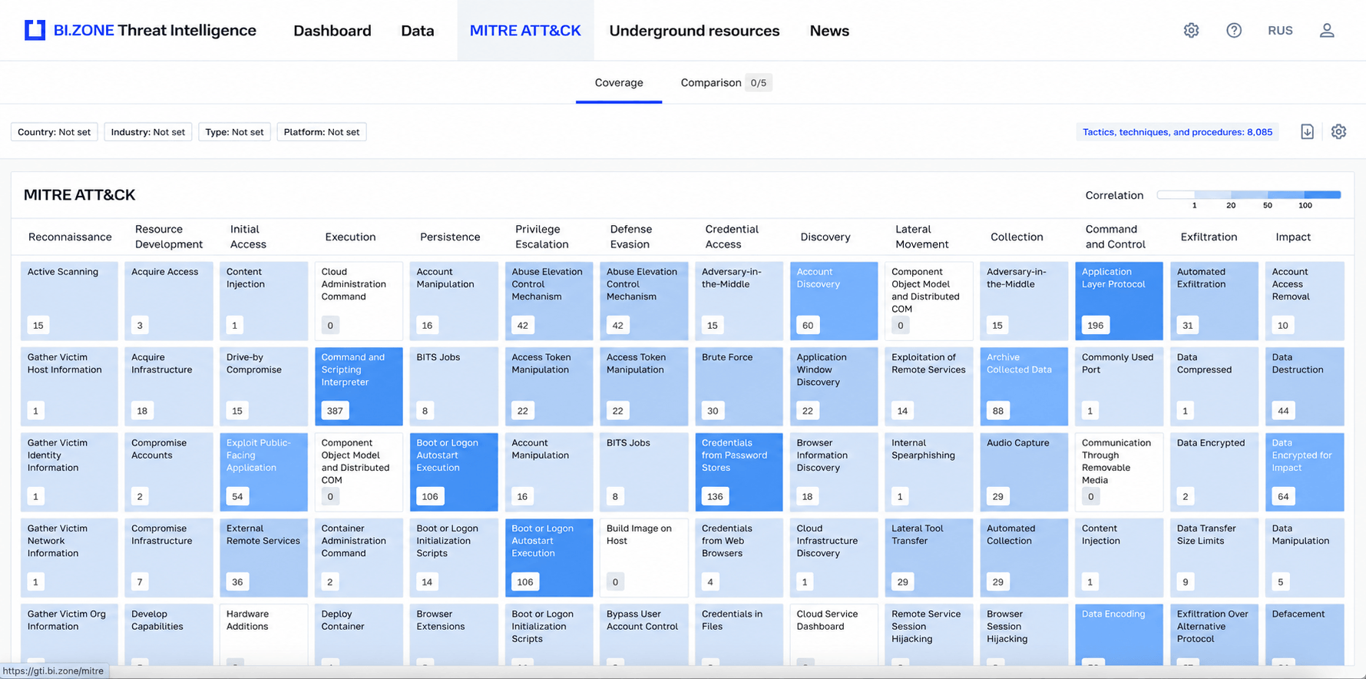
Task: Open the Country: Not set filter
Action: [x=54, y=132]
